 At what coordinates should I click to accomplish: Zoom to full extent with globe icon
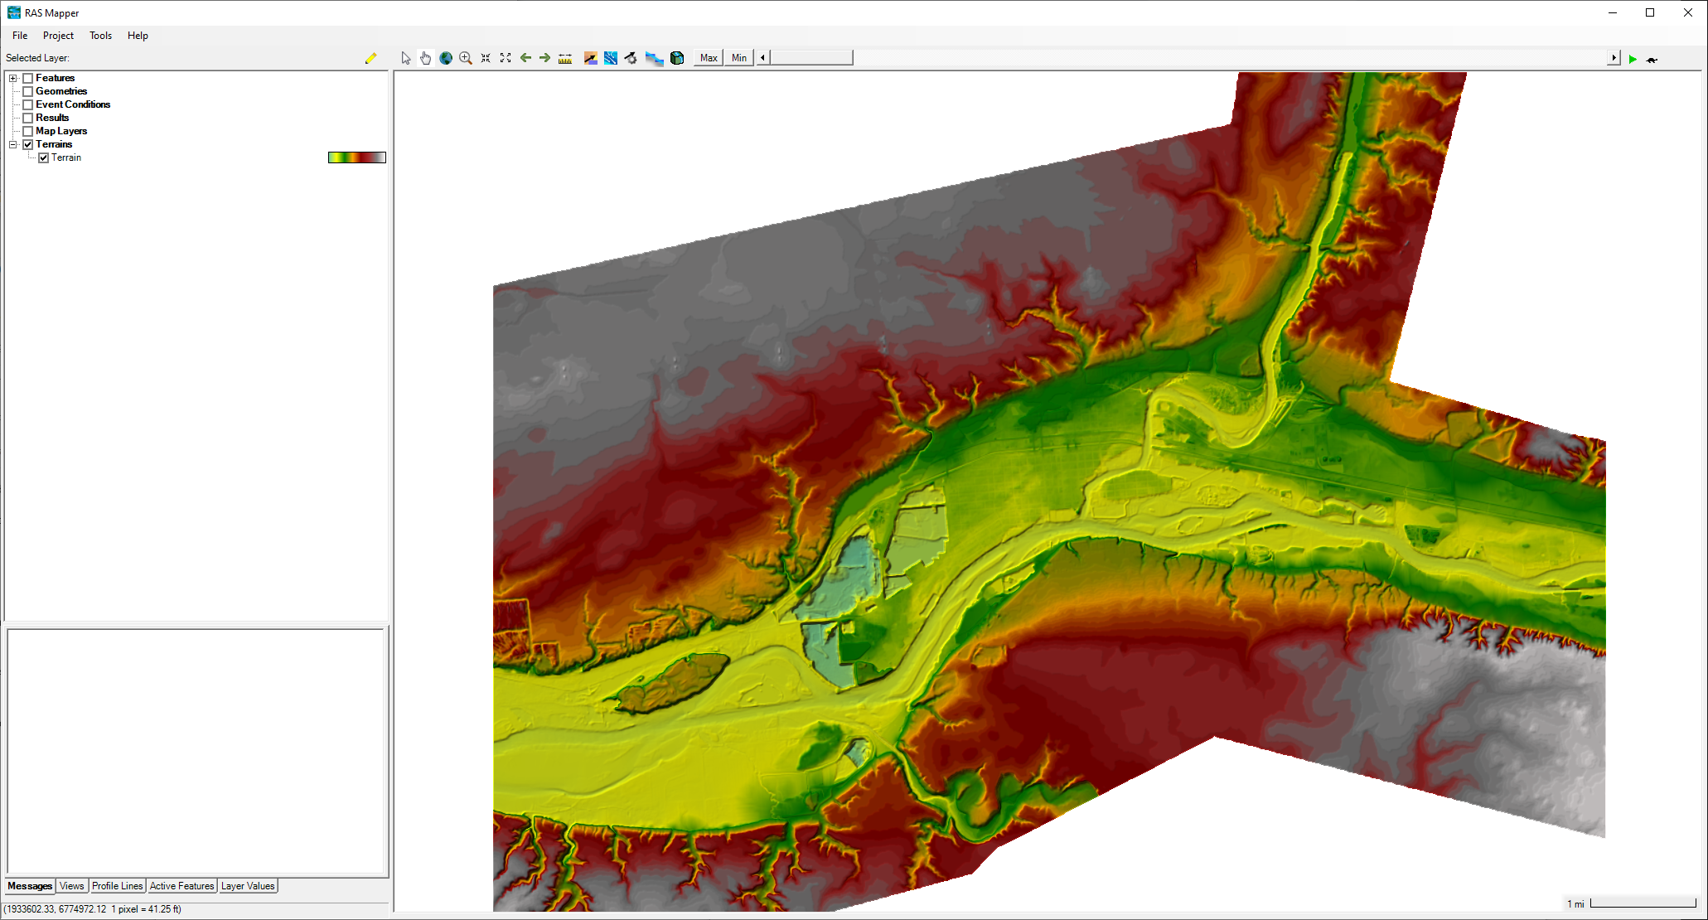(446, 58)
